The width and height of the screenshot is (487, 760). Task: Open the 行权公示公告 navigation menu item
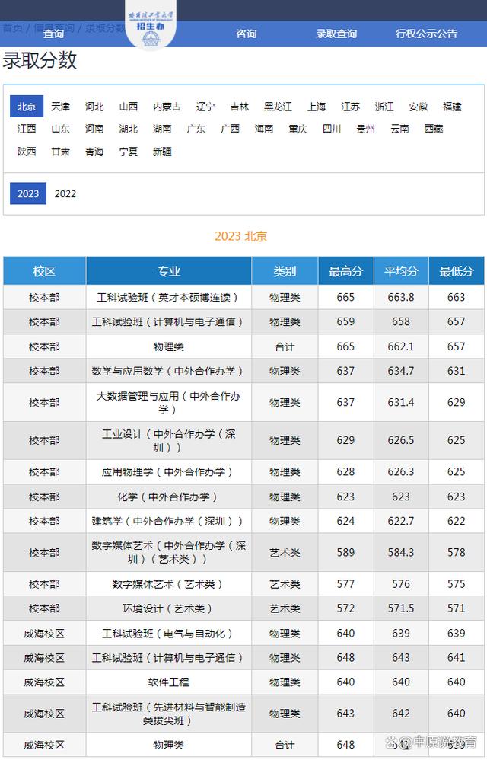point(426,34)
